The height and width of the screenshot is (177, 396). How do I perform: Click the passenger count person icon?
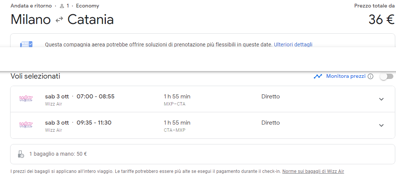(62, 6)
